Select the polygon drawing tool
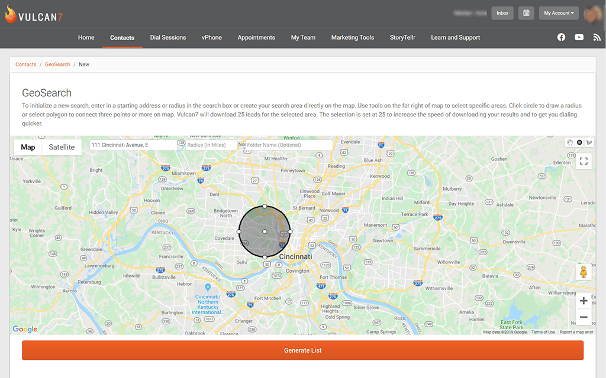This screenshot has height=378, width=606. tap(589, 142)
